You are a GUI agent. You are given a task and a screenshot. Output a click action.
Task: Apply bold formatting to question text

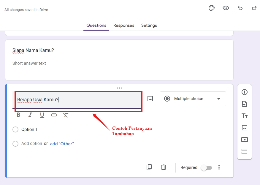(18, 115)
